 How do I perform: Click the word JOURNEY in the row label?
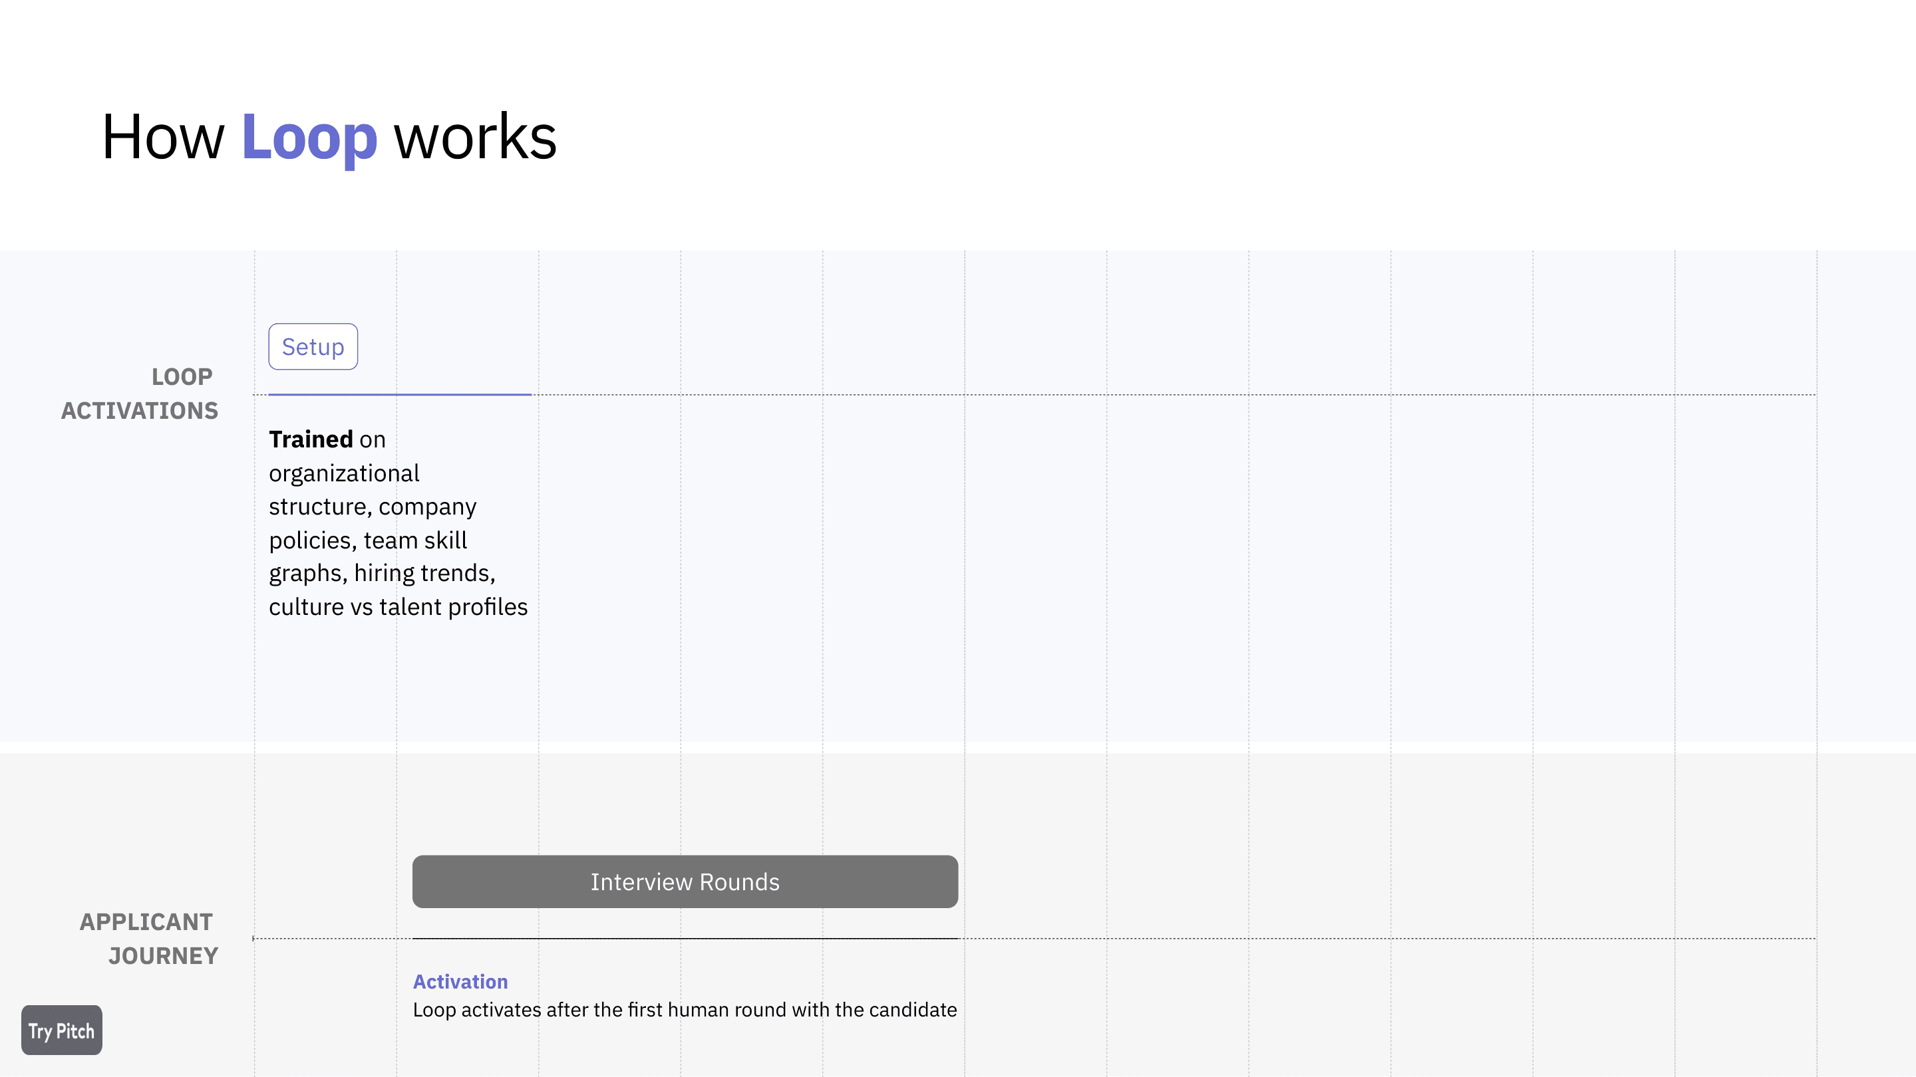click(164, 956)
